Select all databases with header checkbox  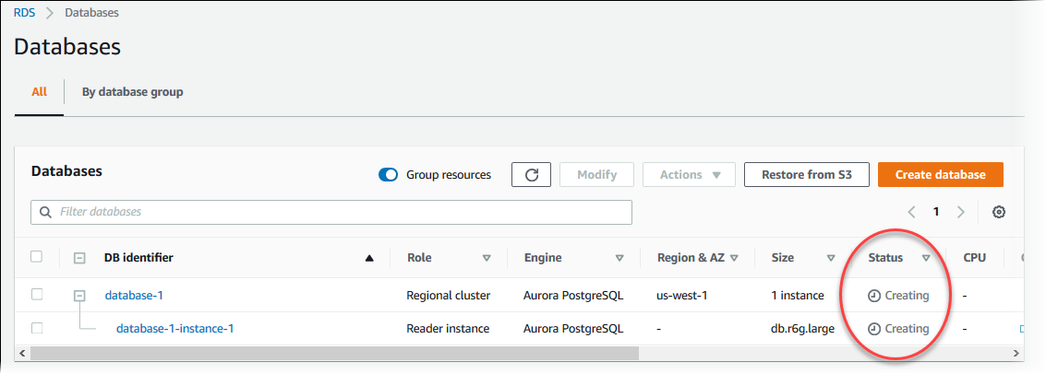(x=37, y=257)
